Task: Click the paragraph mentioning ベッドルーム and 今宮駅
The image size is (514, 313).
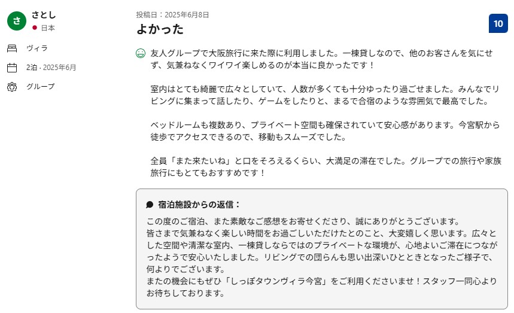Action: 323,131
